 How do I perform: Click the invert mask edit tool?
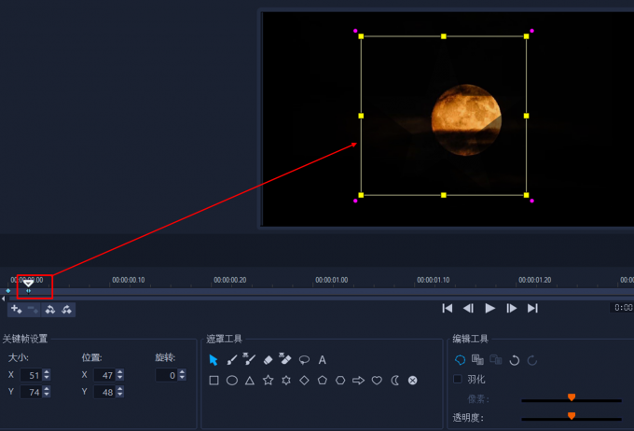[x=461, y=360]
